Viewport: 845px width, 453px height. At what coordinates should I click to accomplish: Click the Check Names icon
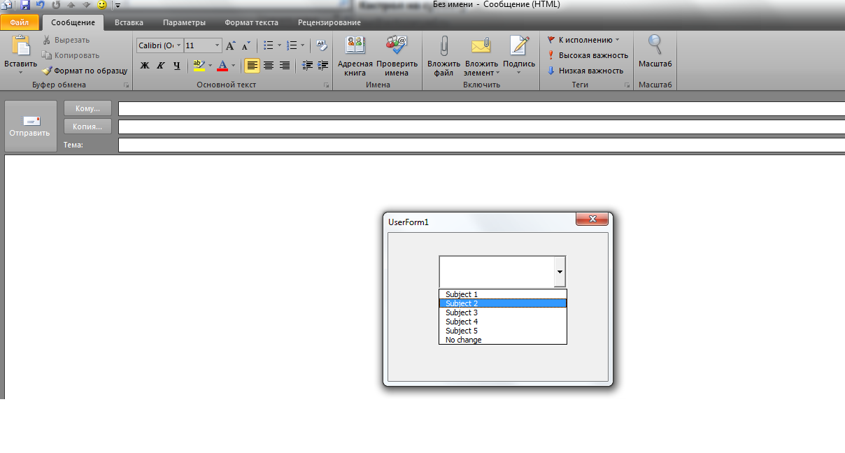(396, 48)
